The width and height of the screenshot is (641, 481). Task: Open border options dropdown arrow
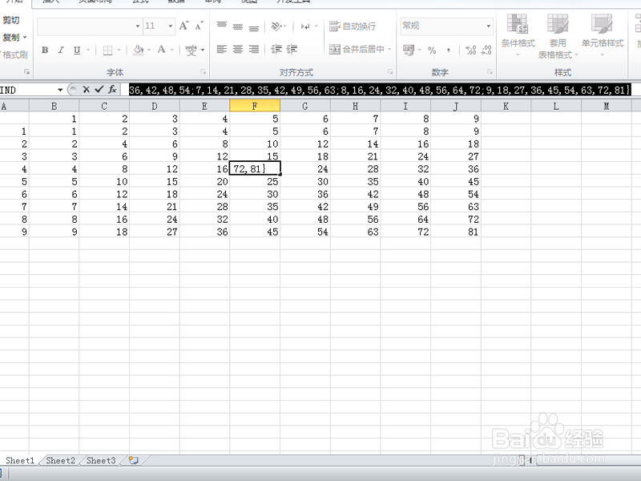coord(119,50)
